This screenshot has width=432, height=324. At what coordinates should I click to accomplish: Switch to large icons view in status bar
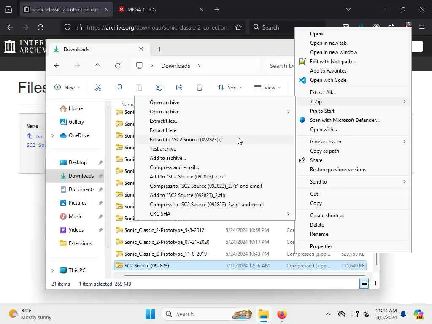point(373,283)
